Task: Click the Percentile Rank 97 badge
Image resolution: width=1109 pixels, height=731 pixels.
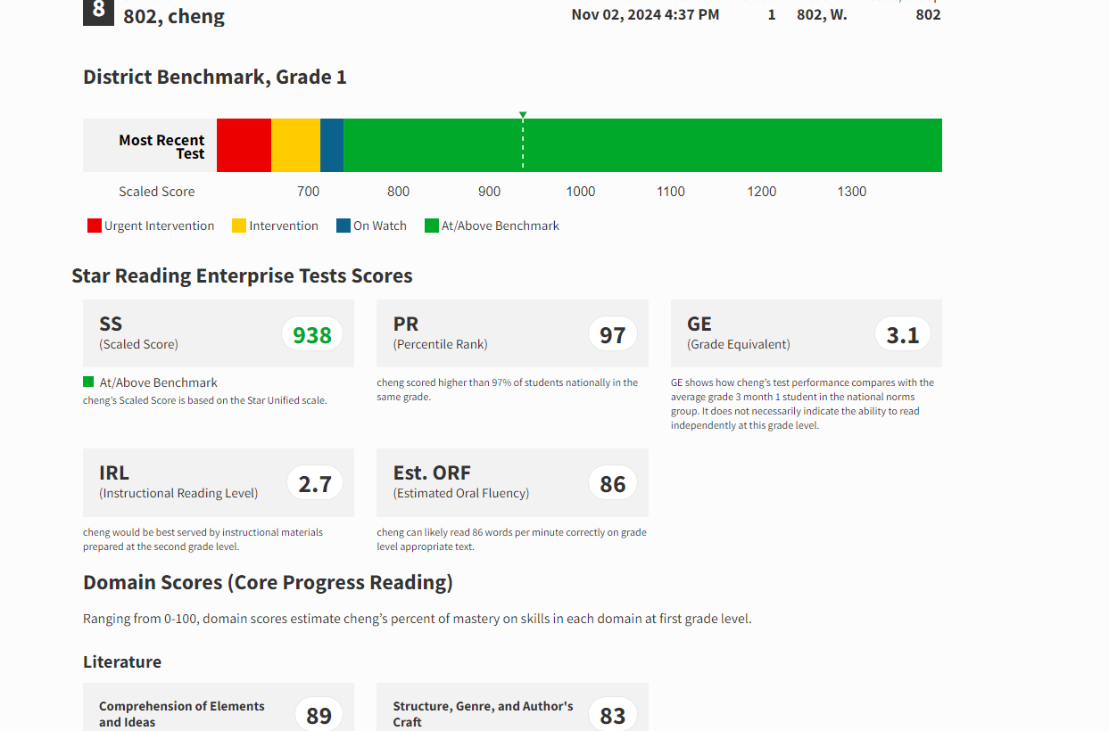Action: pos(612,334)
